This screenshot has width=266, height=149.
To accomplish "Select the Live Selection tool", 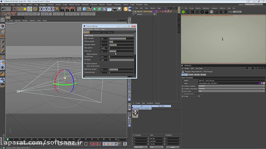I will click(15, 9).
